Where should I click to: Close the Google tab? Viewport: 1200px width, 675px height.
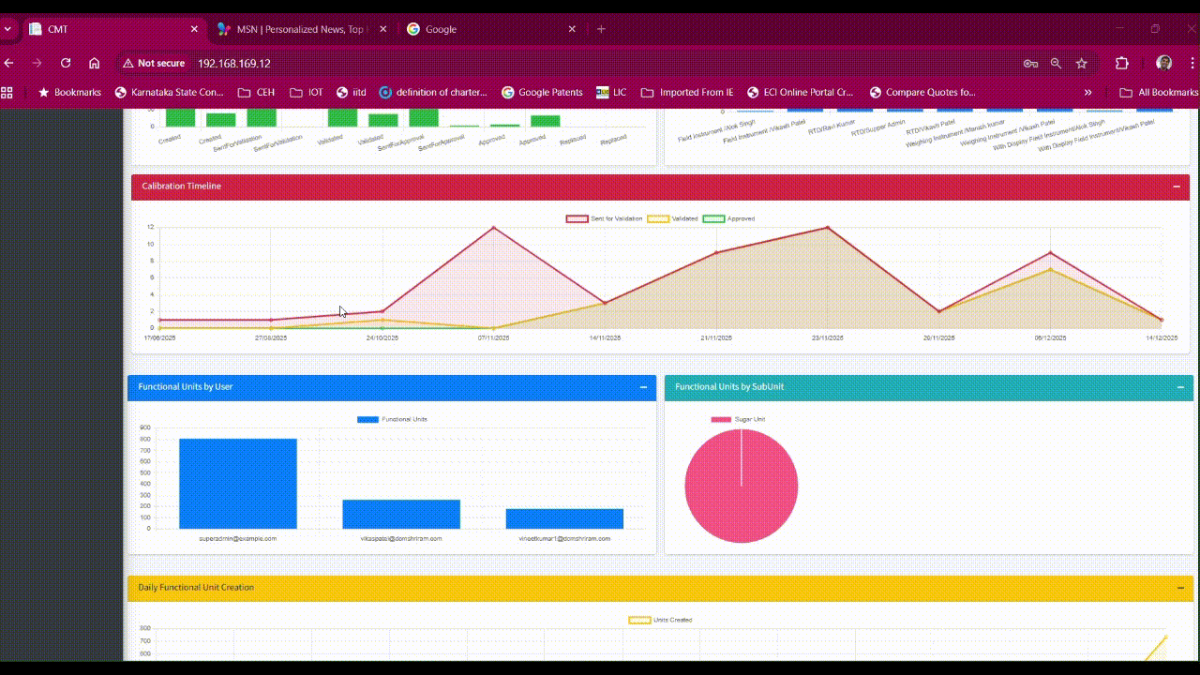click(572, 29)
